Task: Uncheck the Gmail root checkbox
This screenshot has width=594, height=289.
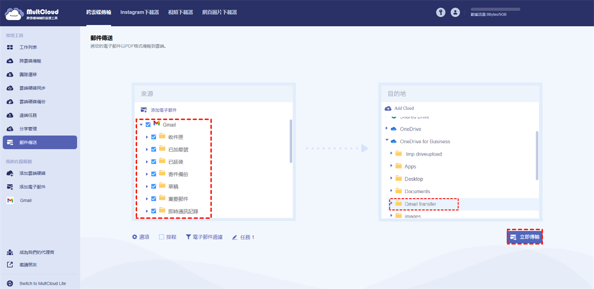Action: [x=148, y=125]
